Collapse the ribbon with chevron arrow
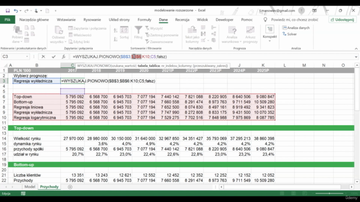This screenshot has width=360, height=202. click(356, 49)
